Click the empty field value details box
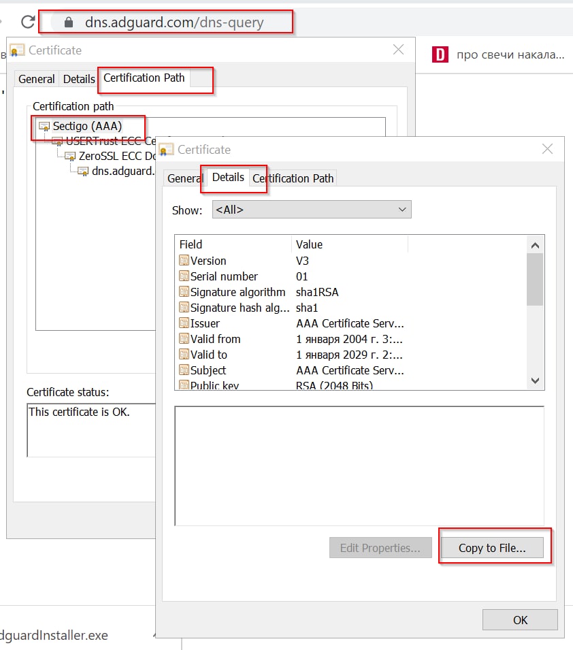 tap(359, 466)
